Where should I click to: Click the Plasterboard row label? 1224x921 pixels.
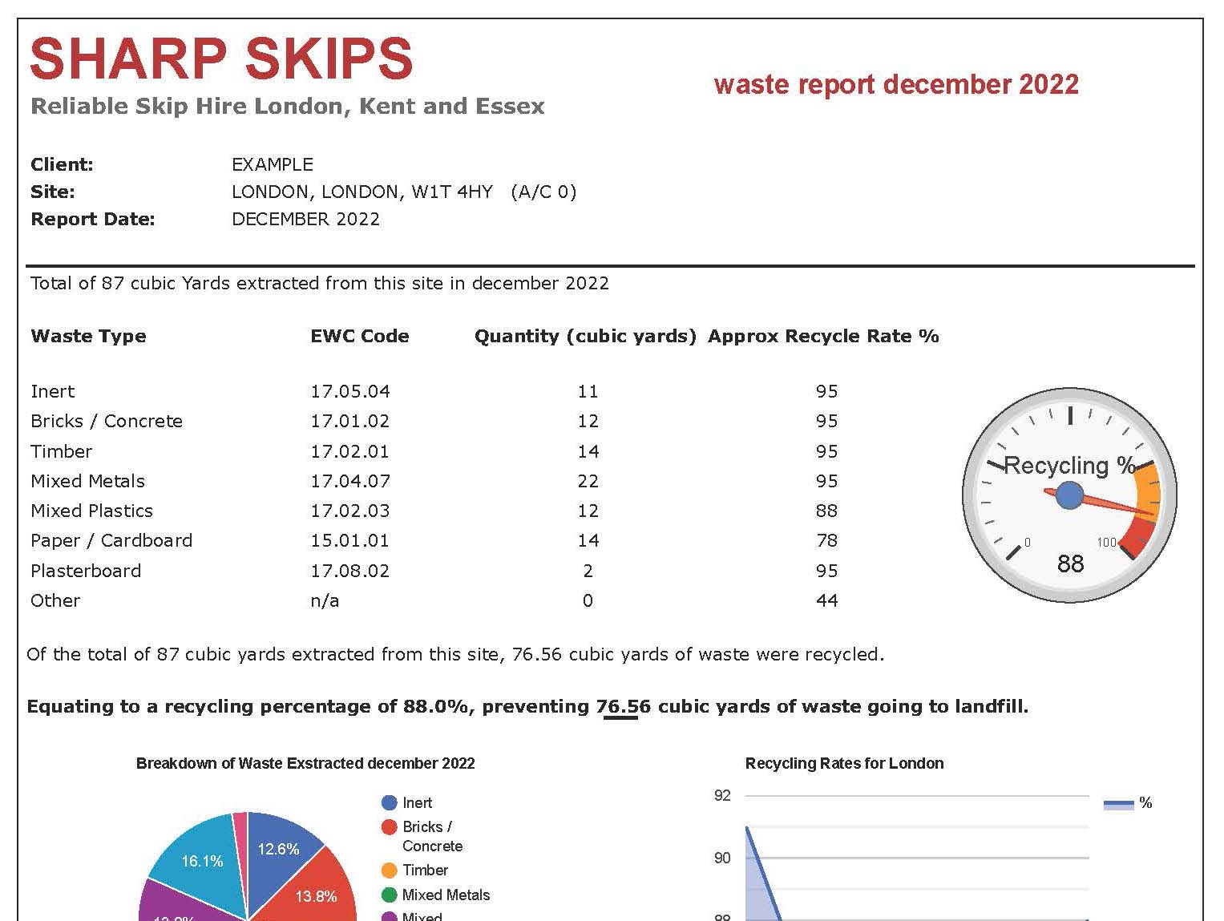click(86, 571)
